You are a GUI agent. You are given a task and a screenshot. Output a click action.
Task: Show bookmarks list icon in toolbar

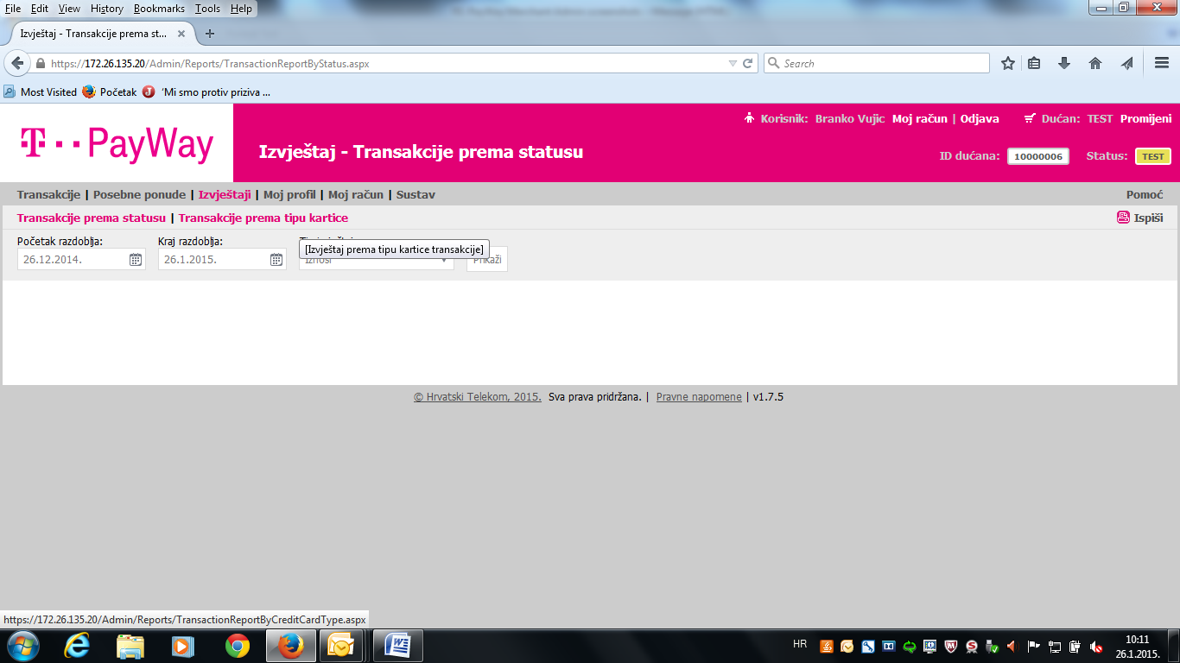[x=1034, y=63]
